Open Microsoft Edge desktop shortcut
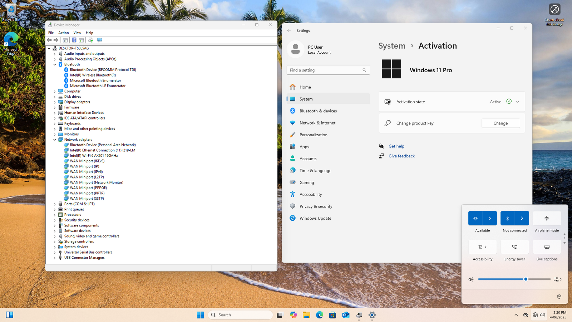 [11, 44]
